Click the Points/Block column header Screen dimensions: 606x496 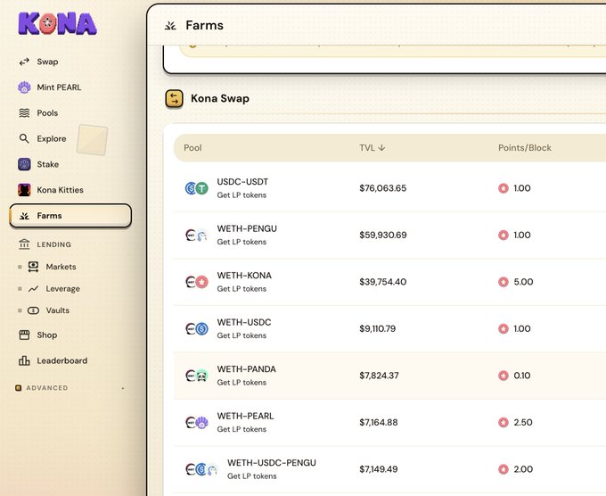point(525,148)
